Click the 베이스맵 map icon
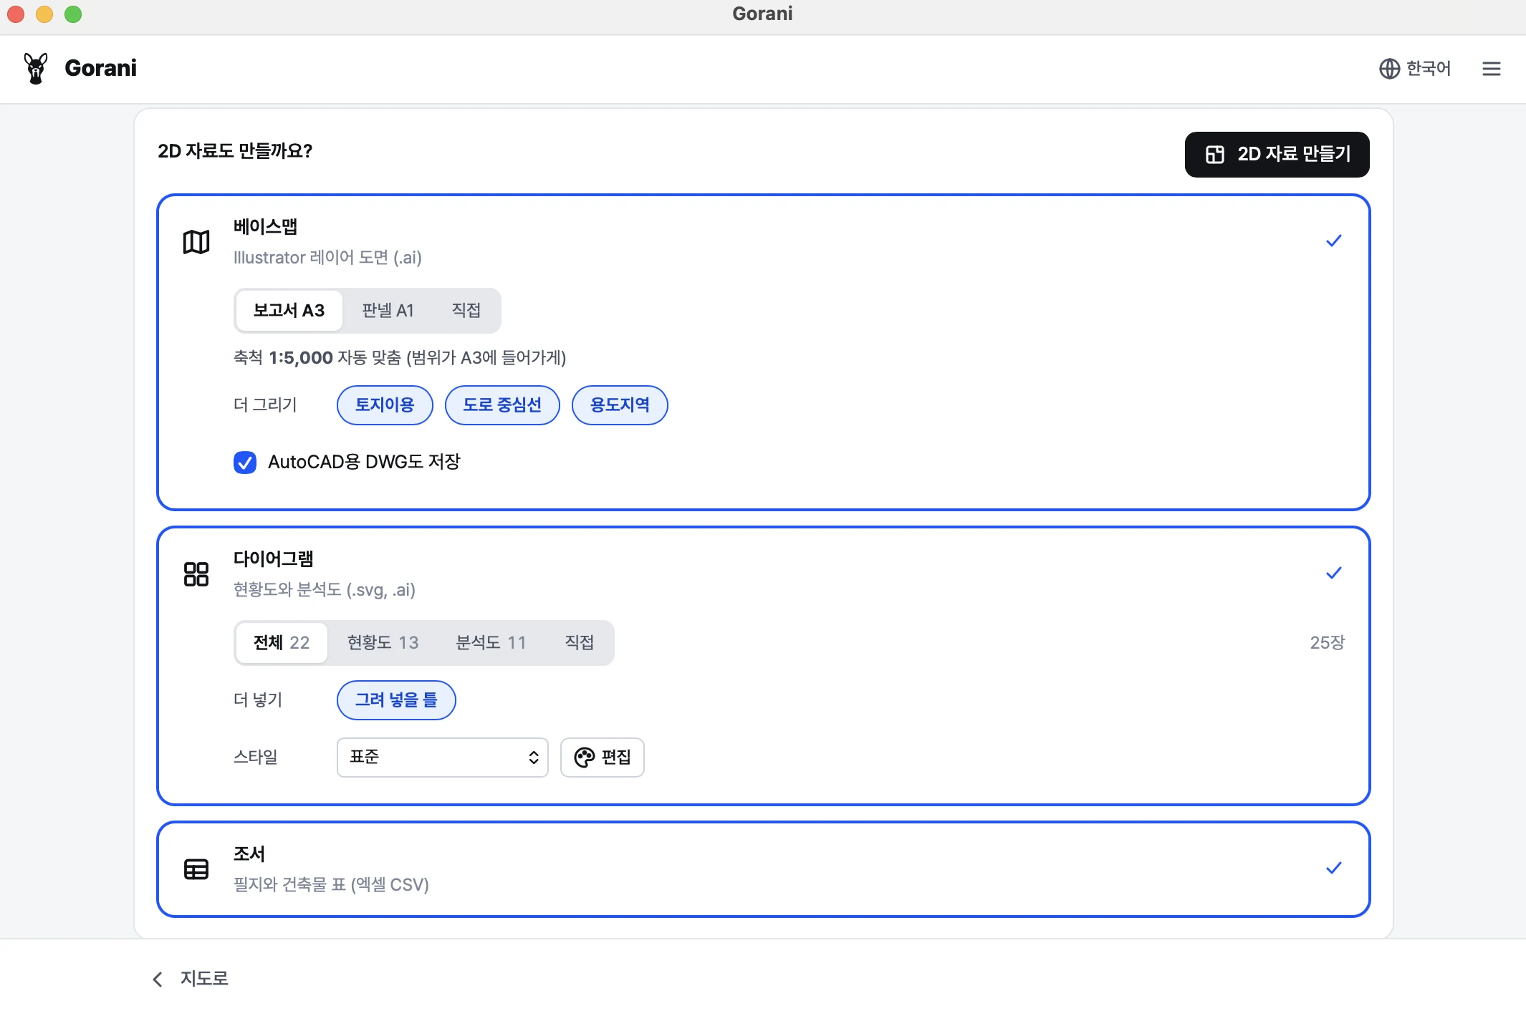The height and width of the screenshot is (1011, 1526). pyautogui.click(x=196, y=242)
